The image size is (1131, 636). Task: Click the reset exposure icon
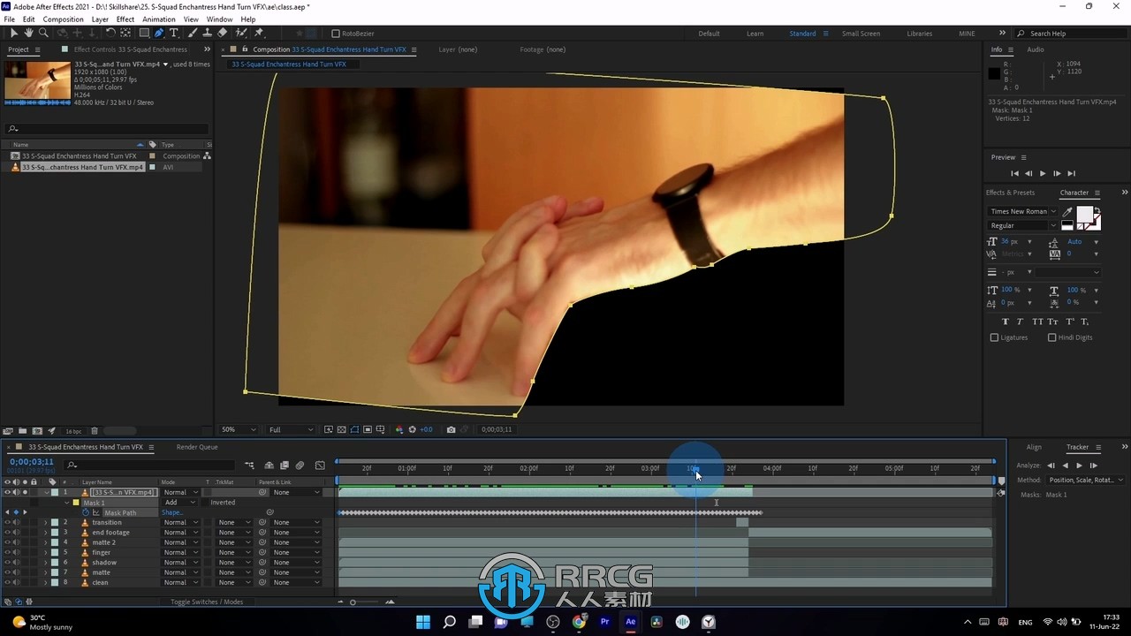pyautogui.click(x=412, y=429)
